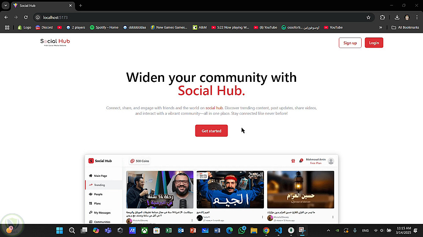Bookmark this page with the star icon
423x237 pixels.
(368, 17)
